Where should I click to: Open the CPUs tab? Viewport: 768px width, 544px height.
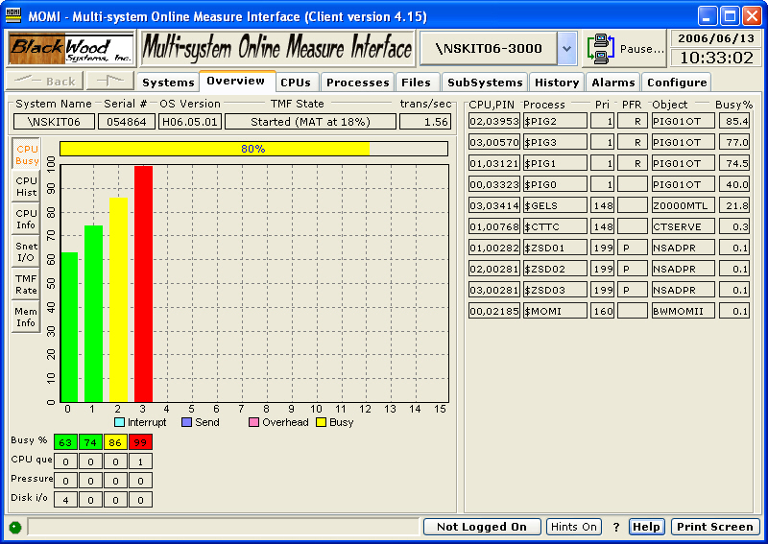(x=296, y=83)
